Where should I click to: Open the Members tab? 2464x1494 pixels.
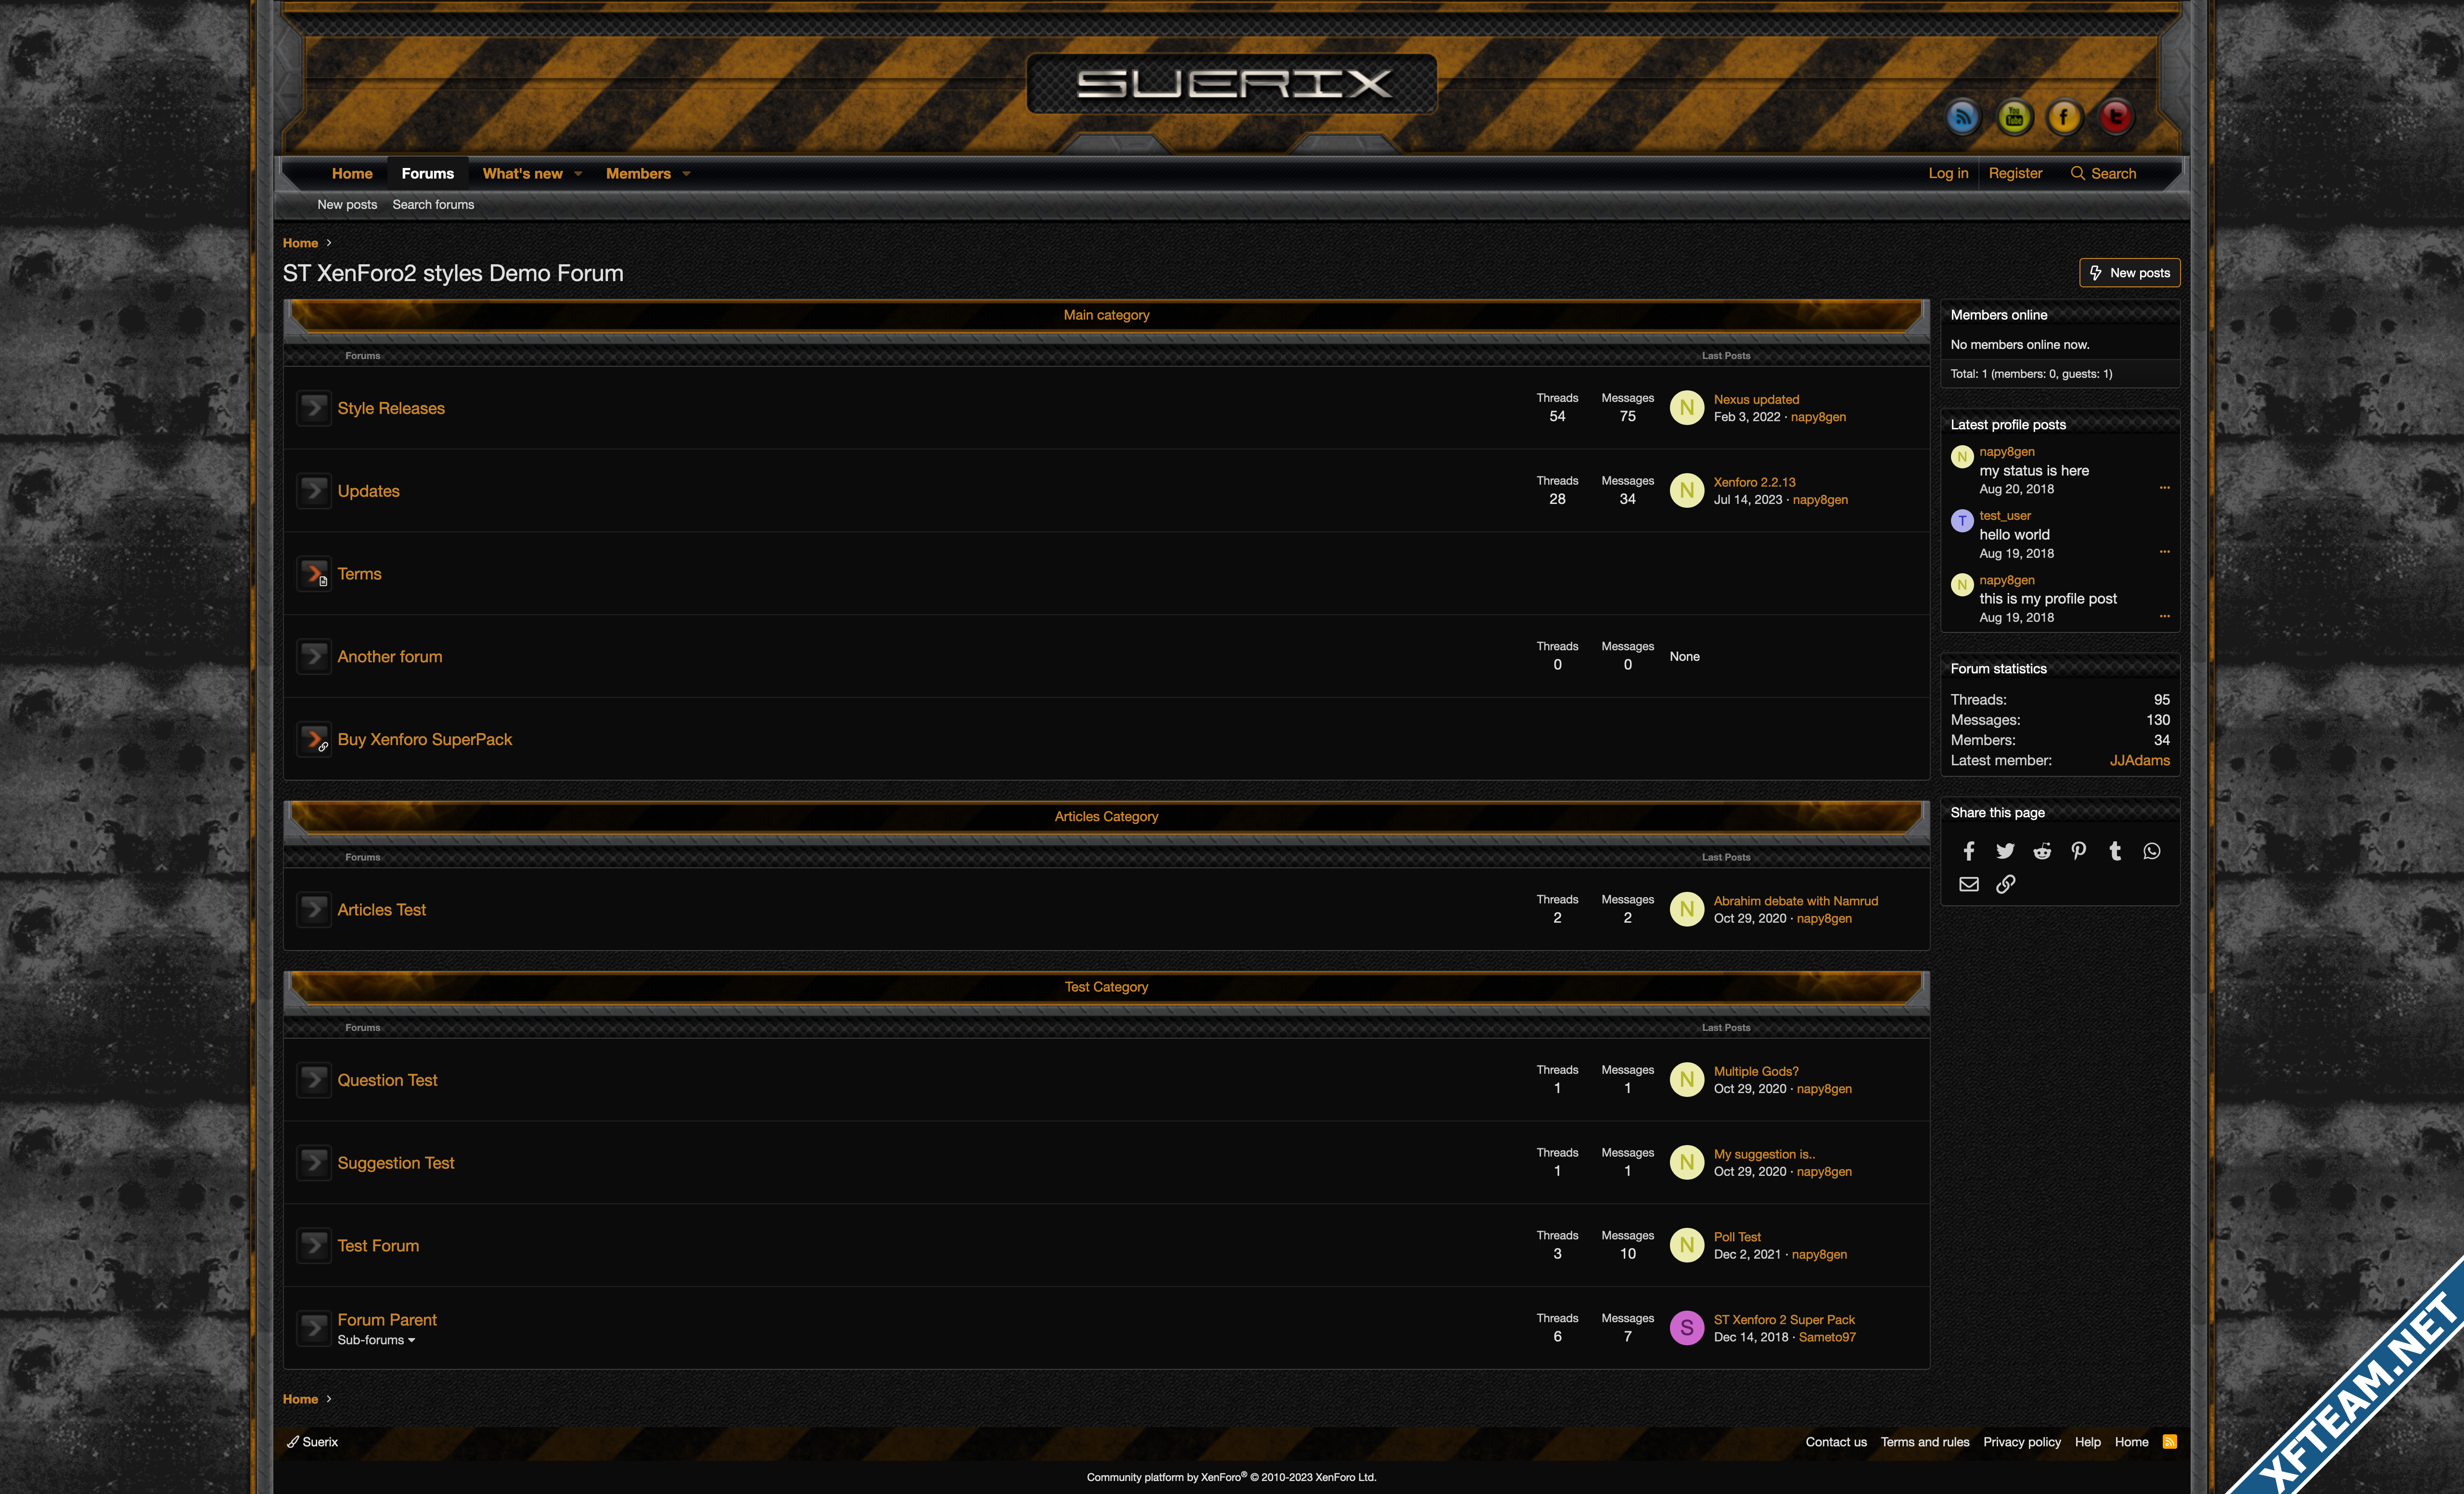[638, 174]
